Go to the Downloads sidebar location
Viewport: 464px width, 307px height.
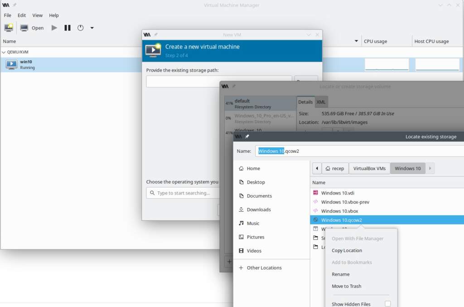point(258,210)
